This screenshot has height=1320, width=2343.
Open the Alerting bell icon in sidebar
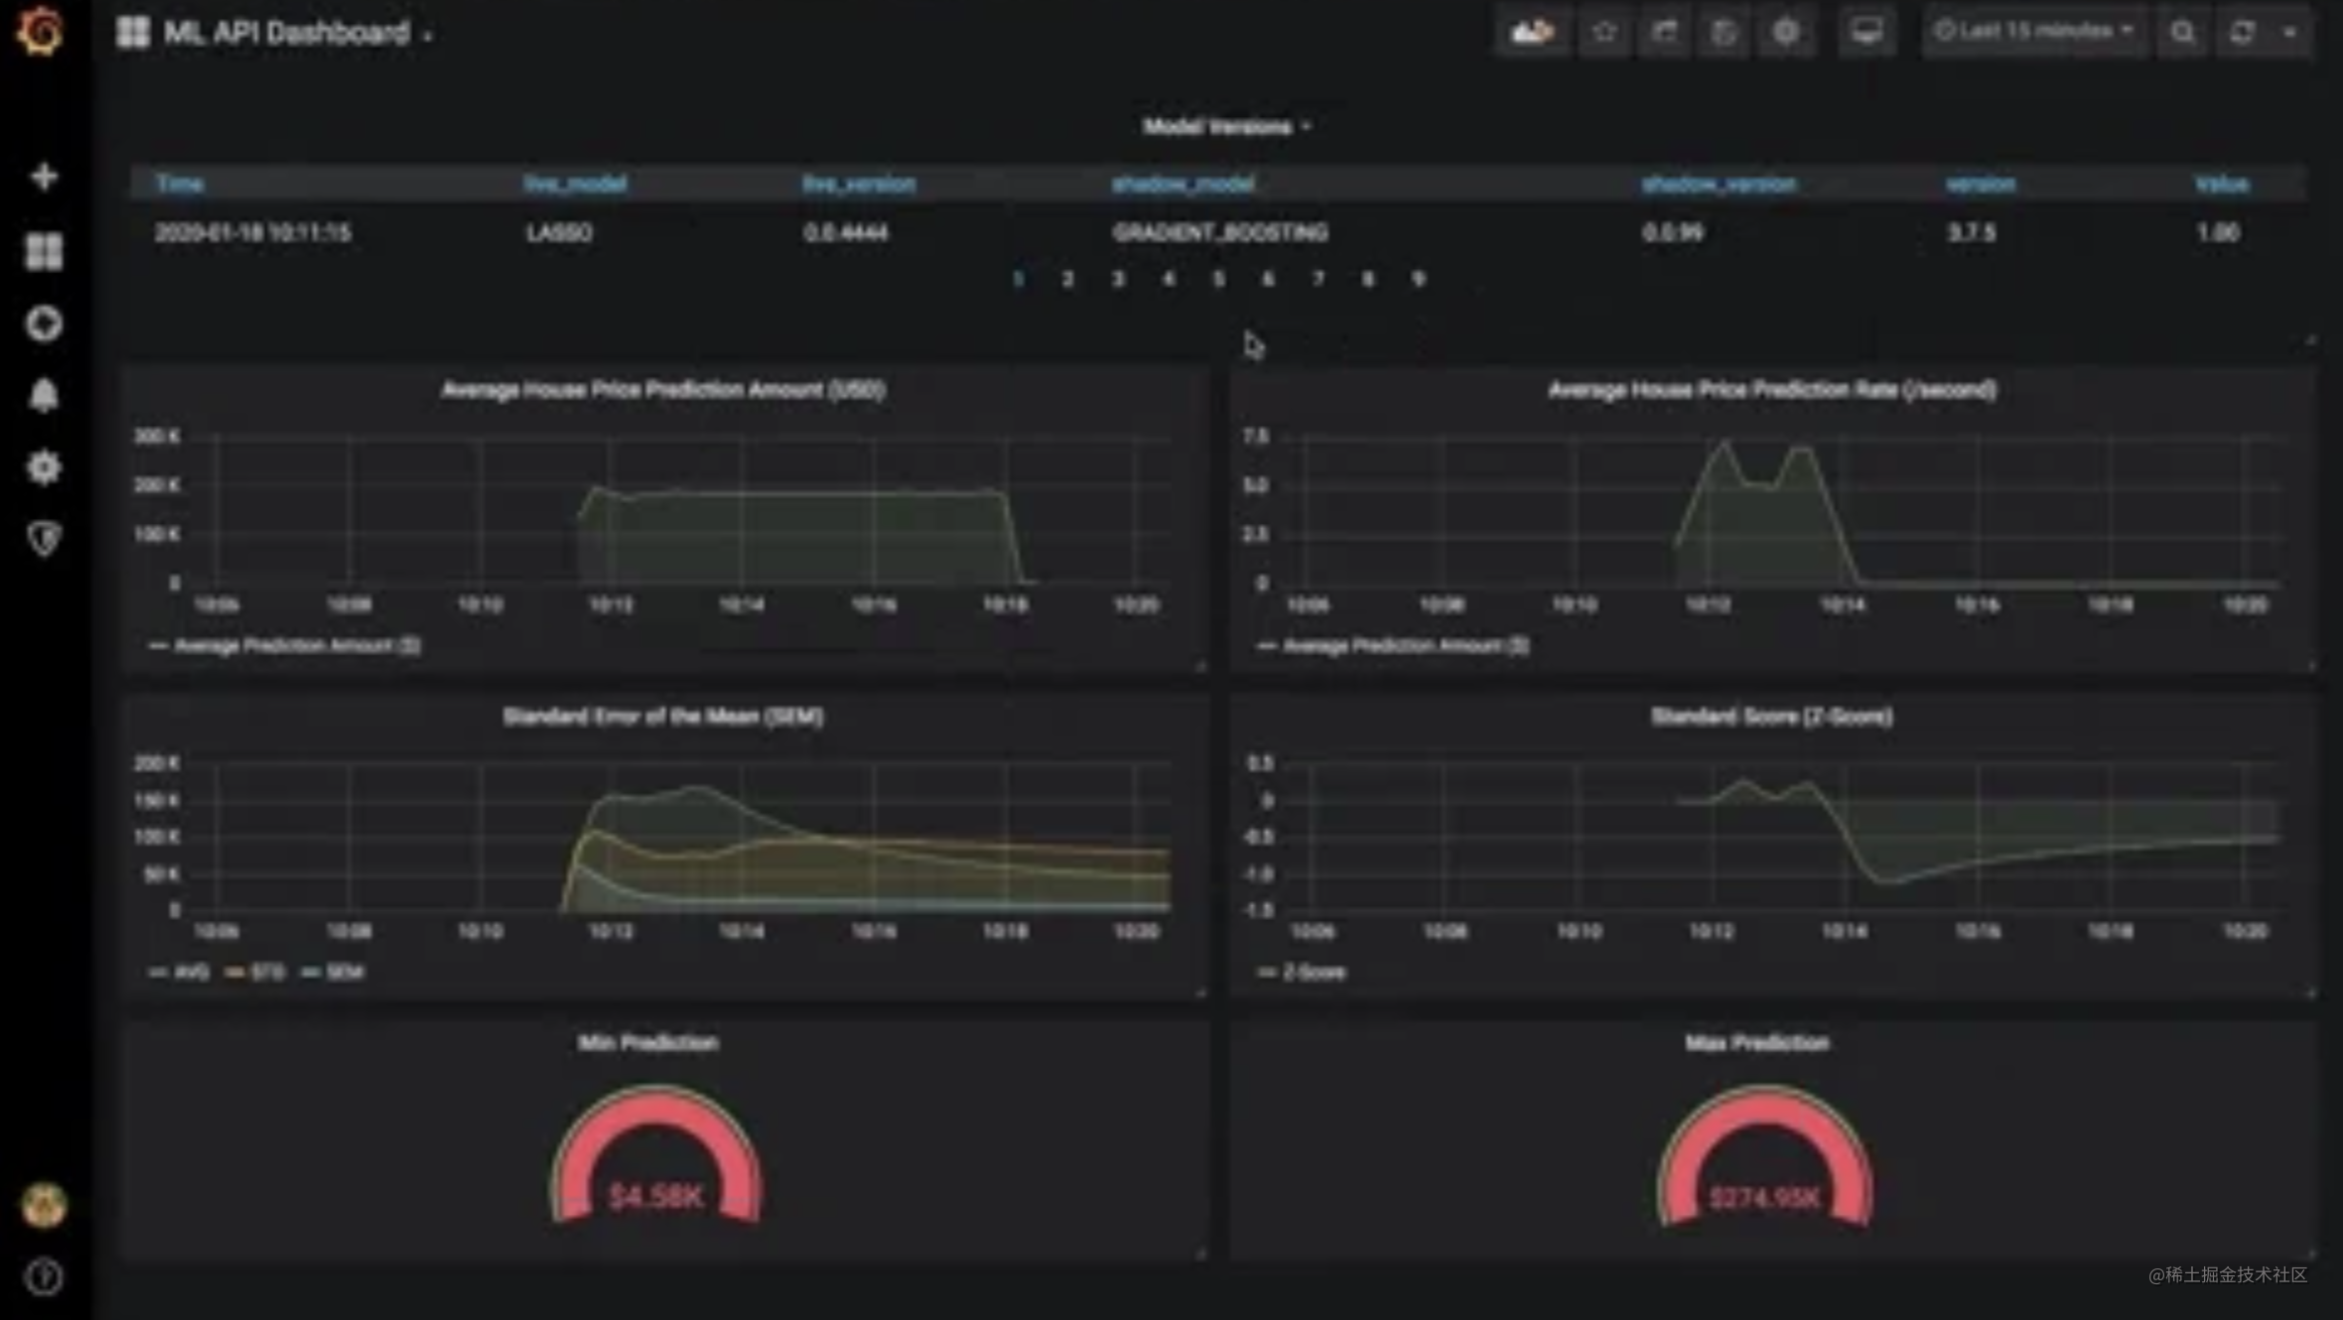click(x=44, y=396)
